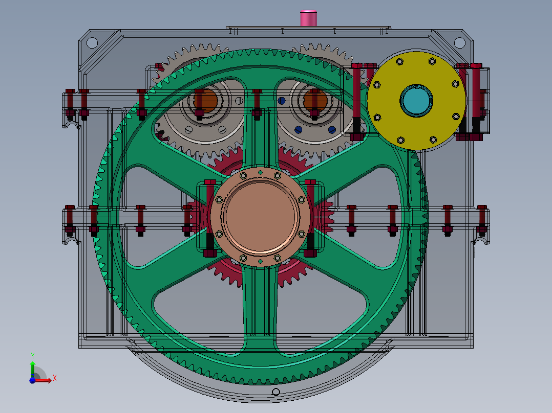
Task: Pick the pink breather plug on top
Action: [308, 18]
